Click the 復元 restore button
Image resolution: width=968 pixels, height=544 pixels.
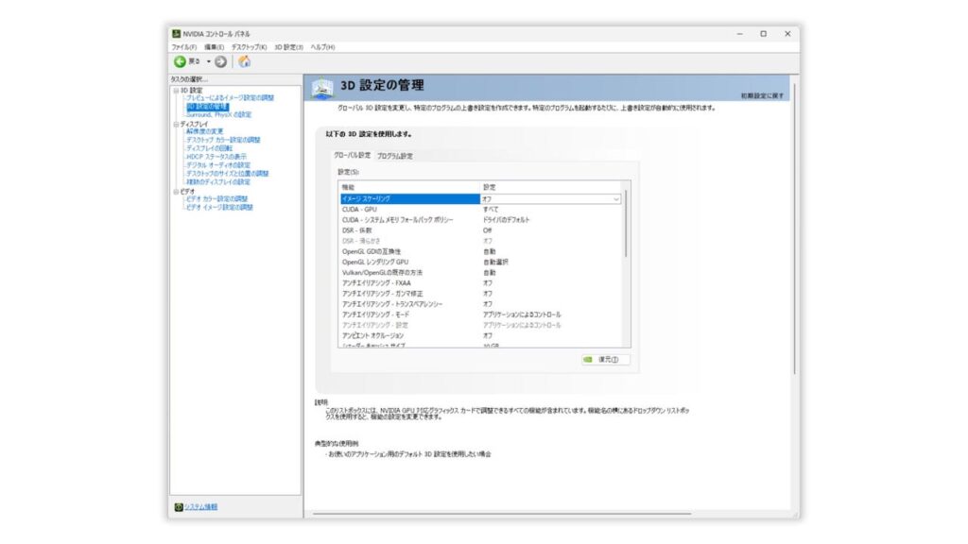(606, 360)
